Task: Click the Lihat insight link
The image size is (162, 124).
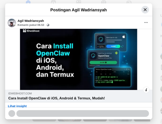Action: (x=17, y=106)
